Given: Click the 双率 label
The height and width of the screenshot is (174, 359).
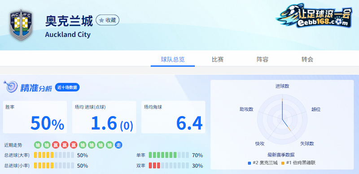Looking at the screenshot, I should click(x=141, y=165).
